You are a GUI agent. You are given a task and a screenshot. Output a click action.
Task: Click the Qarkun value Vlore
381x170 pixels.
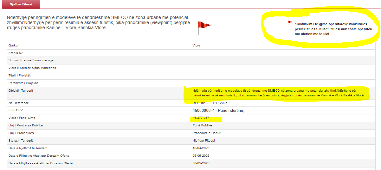pos(197,46)
